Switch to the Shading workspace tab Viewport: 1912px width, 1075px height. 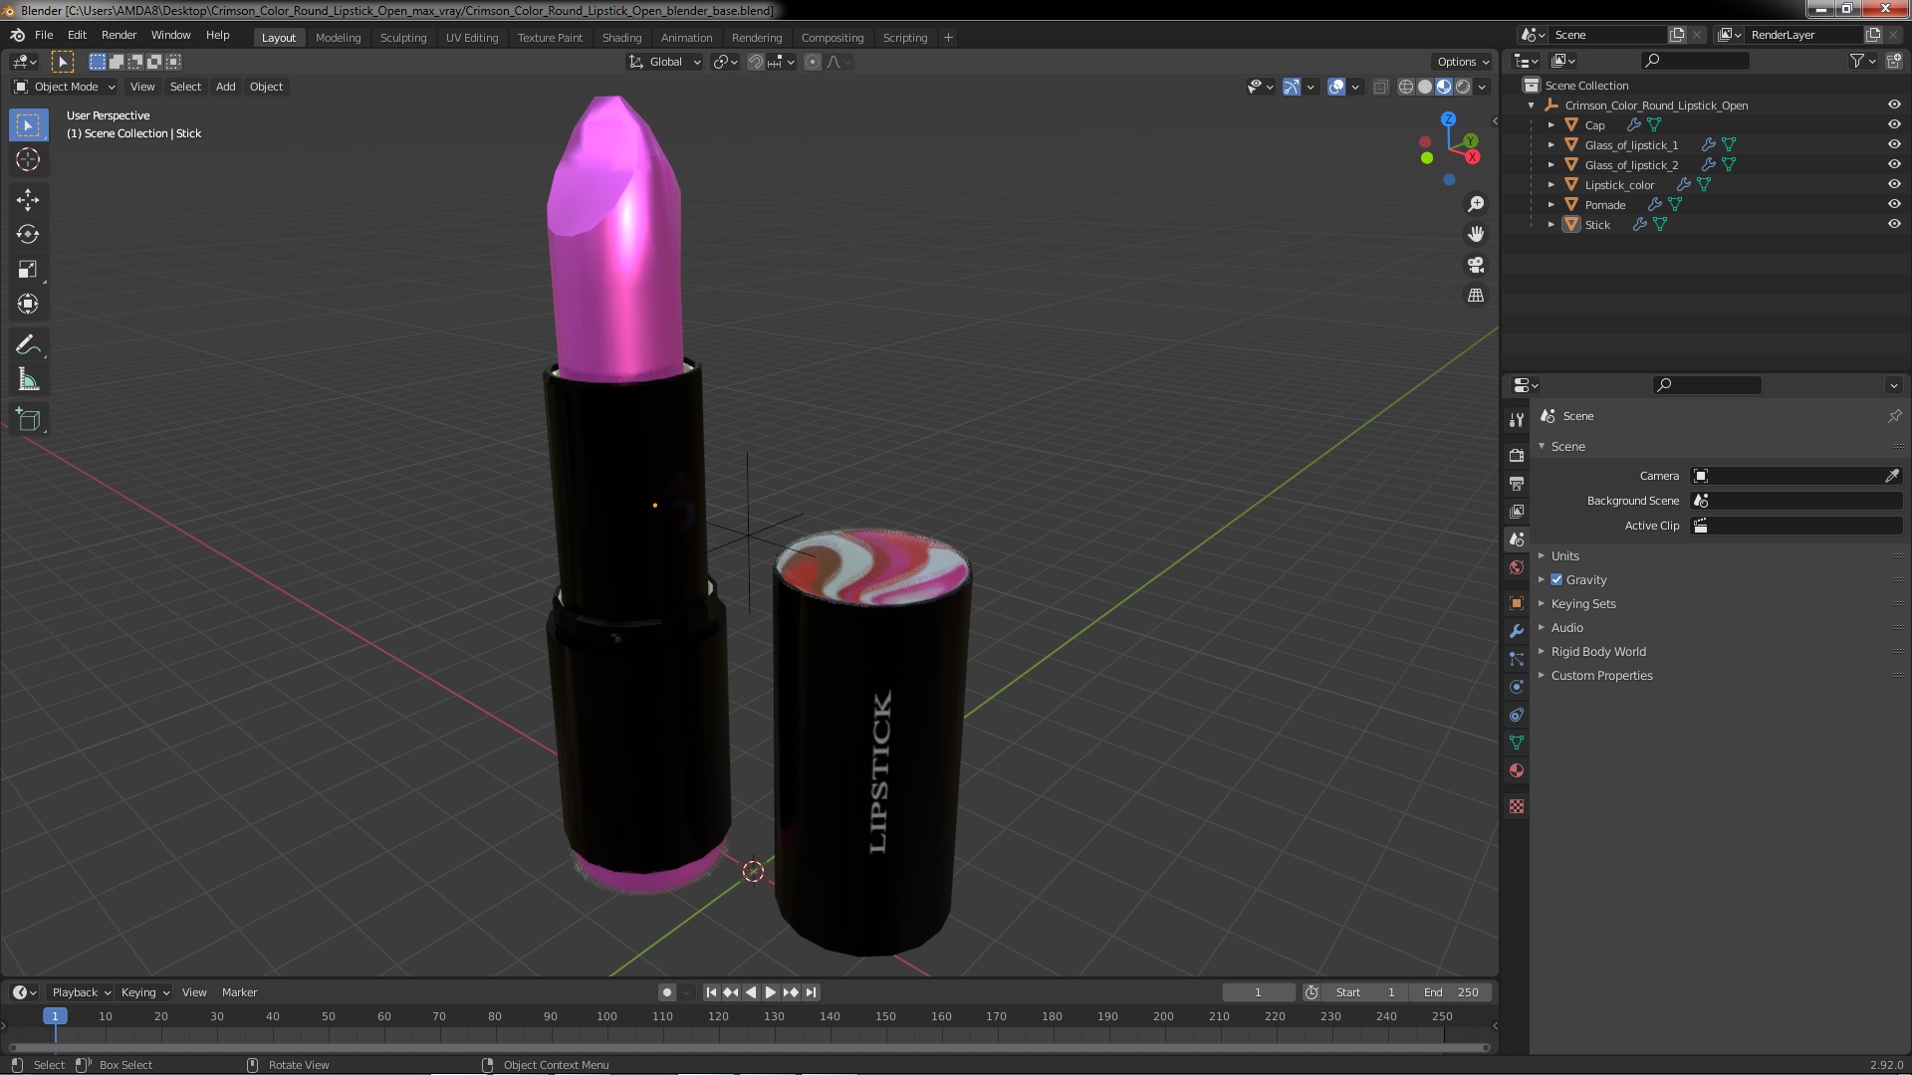[x=621, y=38]
